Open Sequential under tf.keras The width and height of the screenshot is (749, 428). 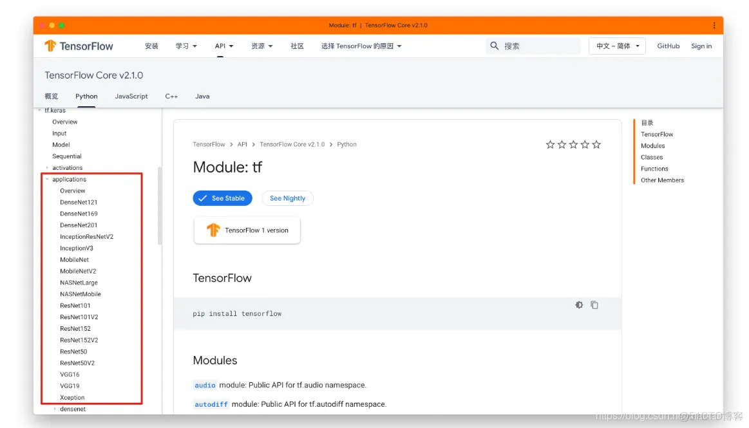click(67, 156)
